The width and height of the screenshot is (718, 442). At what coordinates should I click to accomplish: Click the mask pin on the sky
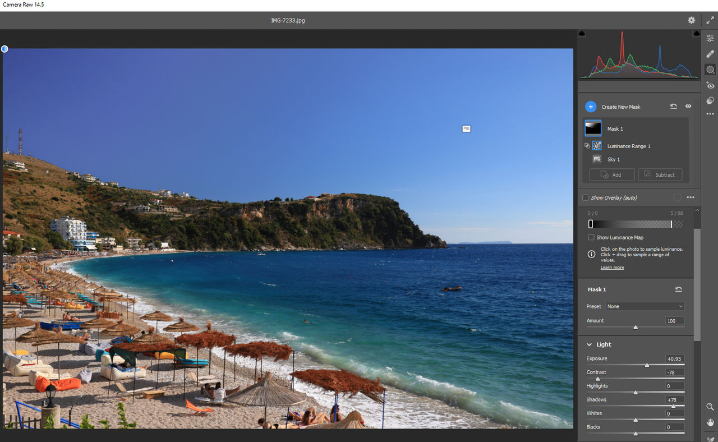point(466,129)
